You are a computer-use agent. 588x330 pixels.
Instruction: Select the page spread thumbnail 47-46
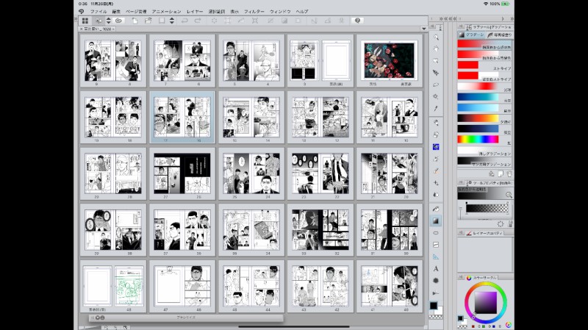click(x=182, y=286)
